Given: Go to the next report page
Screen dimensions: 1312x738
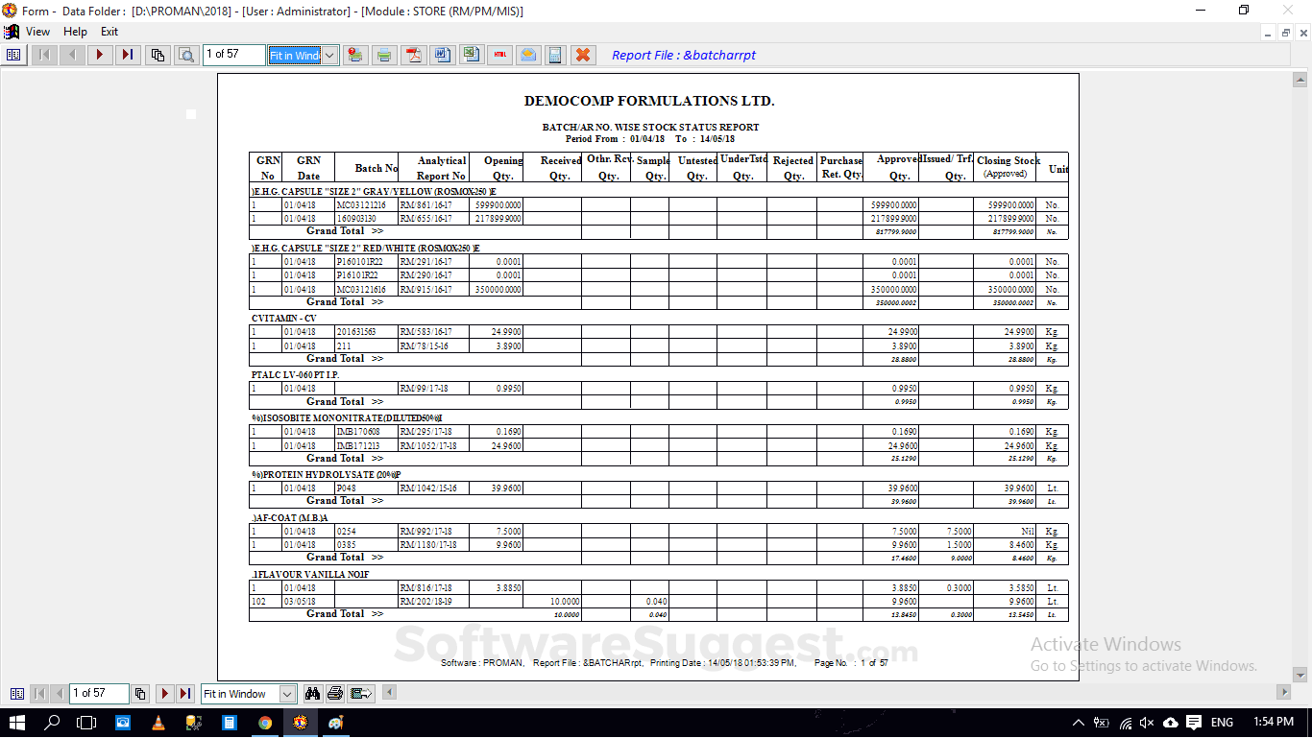Looking at the screenshot, I should (x=100, y=55).
